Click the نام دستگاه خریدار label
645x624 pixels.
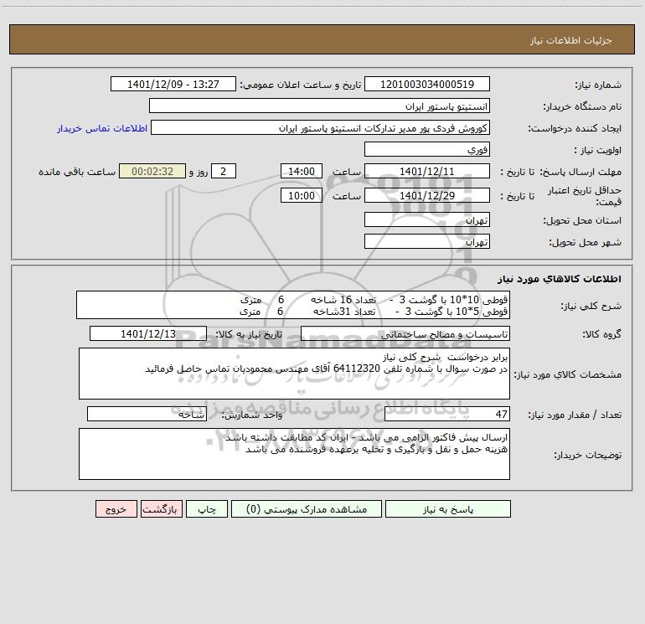[x=582, y=107]
